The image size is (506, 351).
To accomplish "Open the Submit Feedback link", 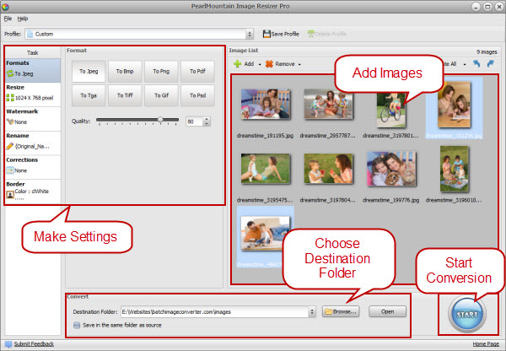I will pyautogui.click(x=34, y=344).
